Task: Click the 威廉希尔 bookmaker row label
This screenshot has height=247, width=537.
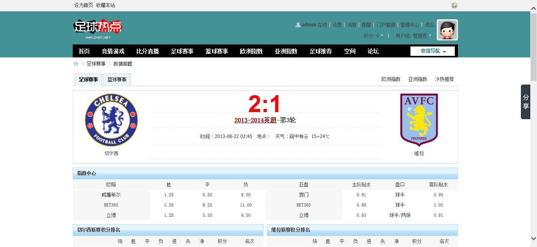Action: pyautogui.click(x=111, y=195)
